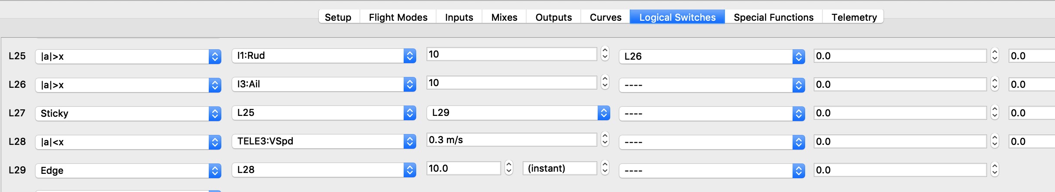Screen dimensions: 1055x192
Task: Select the Mixes tab
Action: point(504,17)
